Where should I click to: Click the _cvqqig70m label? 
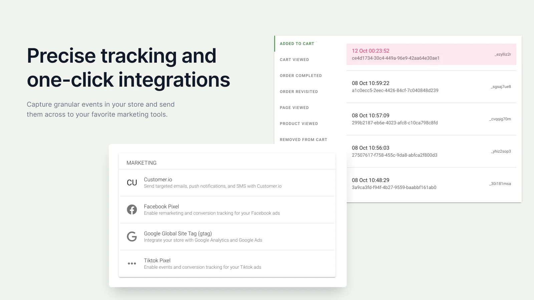pyautogui.click(x=500, y=119)
